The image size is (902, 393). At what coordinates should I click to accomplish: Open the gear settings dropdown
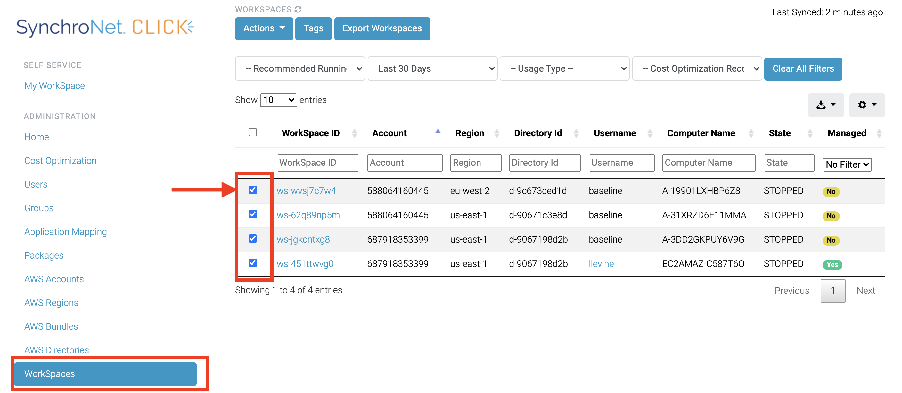[x=867, y=105]
